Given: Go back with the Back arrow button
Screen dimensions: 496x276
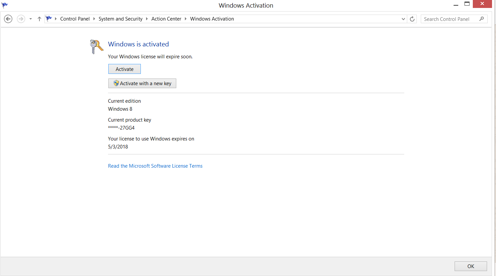Looking at the screenshot, I should coord(8,19).
